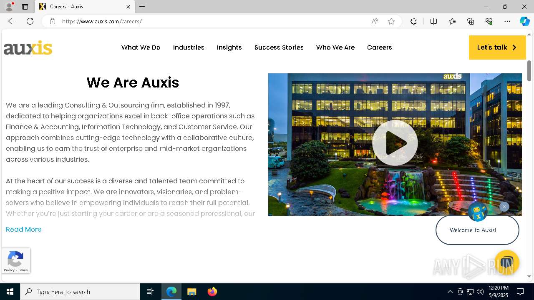
Task: Open network status in tray
Action: 470,292
